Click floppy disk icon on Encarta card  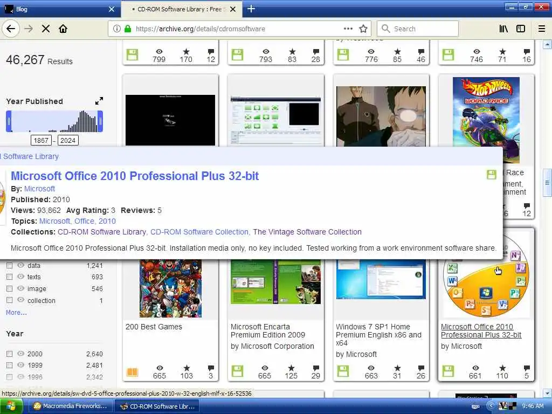click(x=237, y=371)
